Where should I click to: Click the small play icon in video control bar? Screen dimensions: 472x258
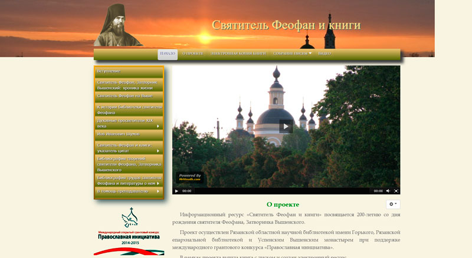click(176, 191)
